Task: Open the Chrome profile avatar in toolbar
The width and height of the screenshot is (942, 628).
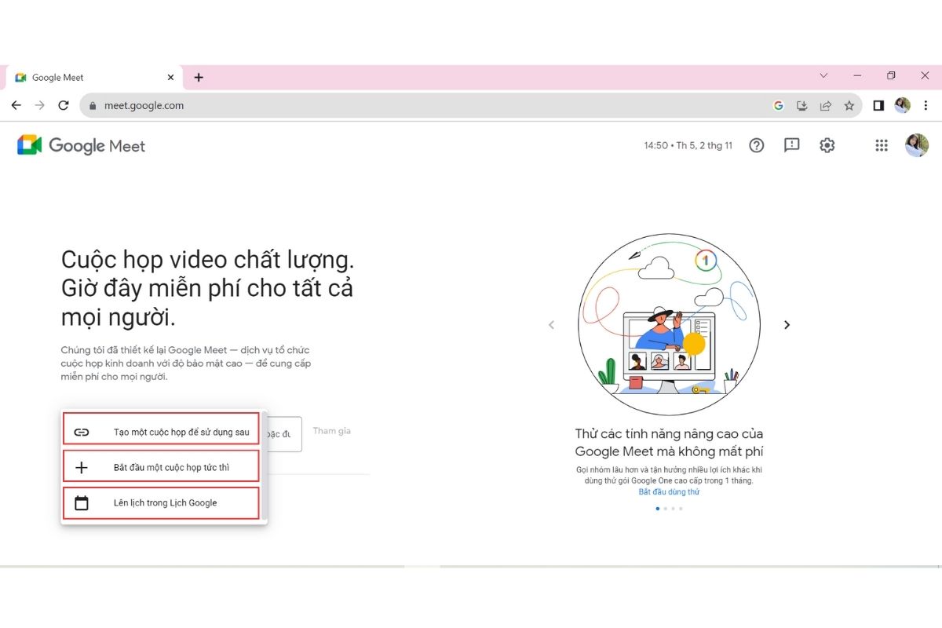Action: click(x=902, y=105)
